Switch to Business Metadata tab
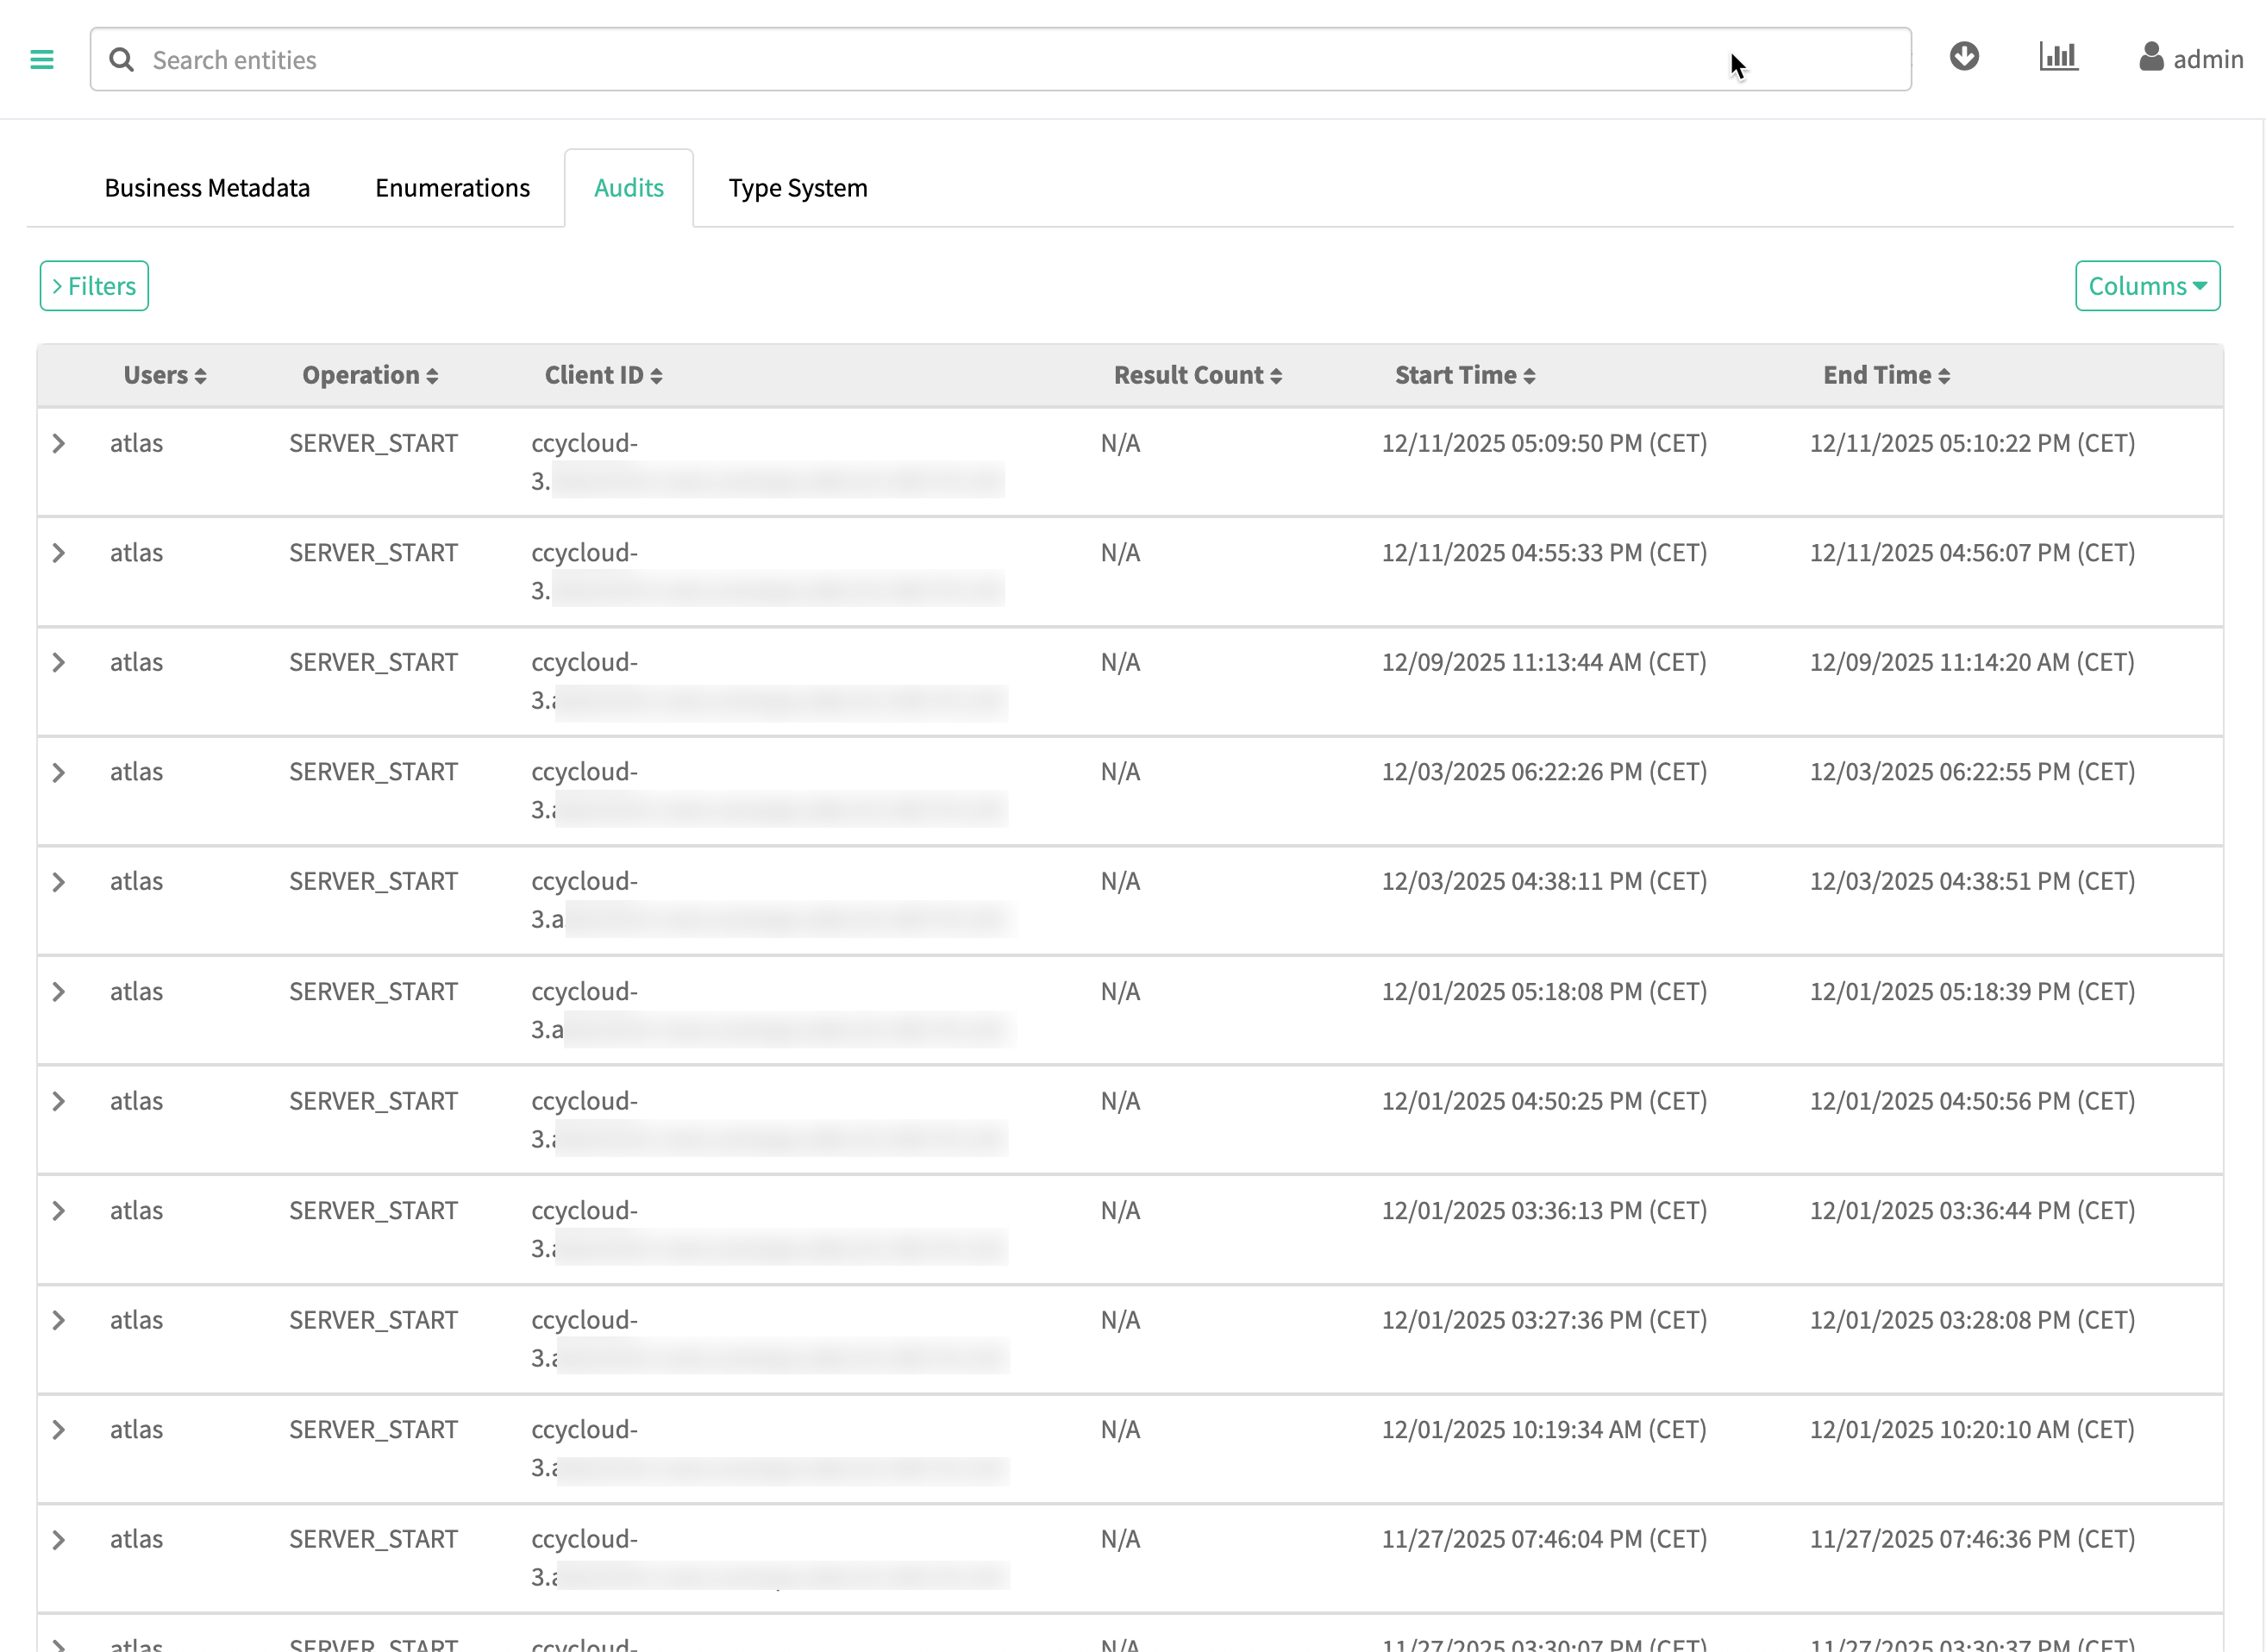 (x=207, y=188)
